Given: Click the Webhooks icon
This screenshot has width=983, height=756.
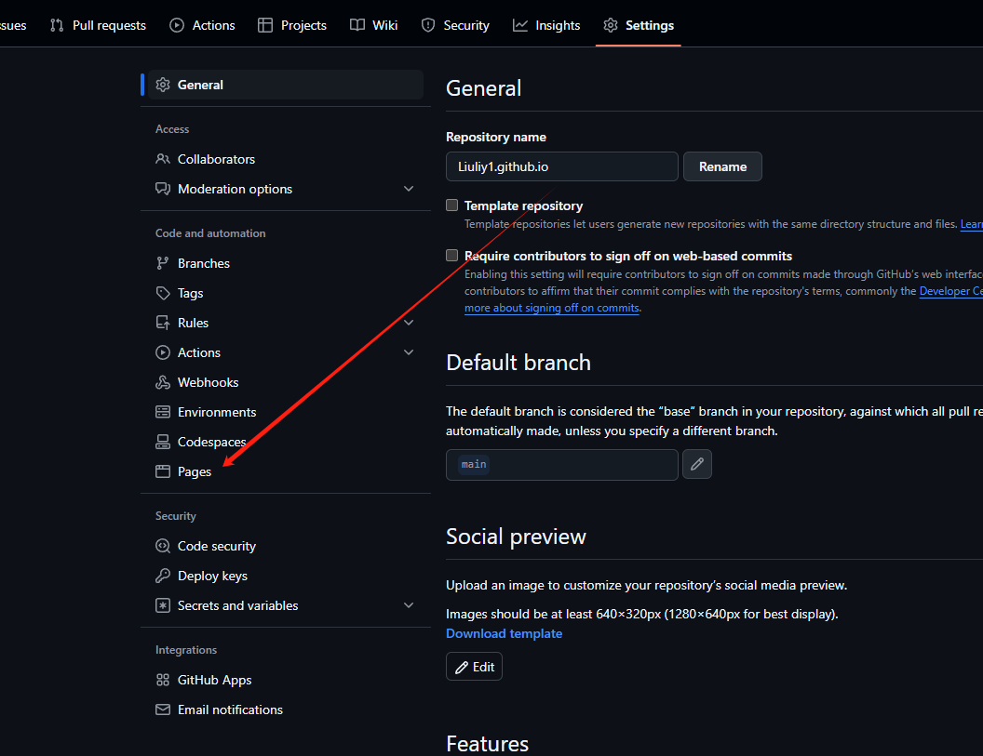Looking at the screenshot, I should (x=163, y=382).
